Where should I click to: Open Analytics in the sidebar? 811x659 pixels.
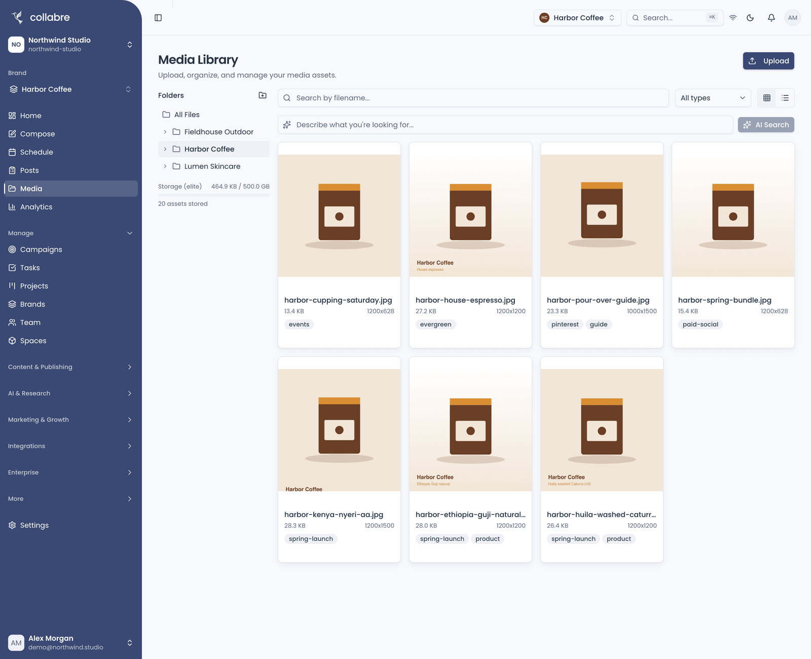[71, 207]
